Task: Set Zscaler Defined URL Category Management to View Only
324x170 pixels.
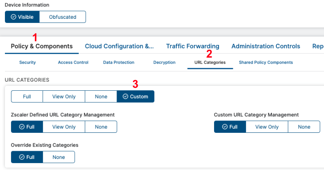Action: point(64,127)
